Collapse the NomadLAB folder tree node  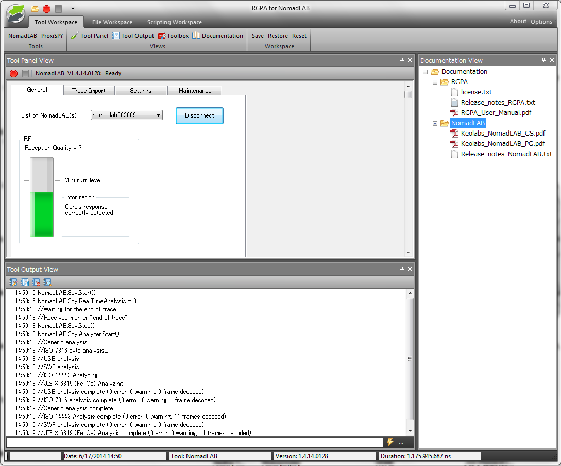(435, 124)
